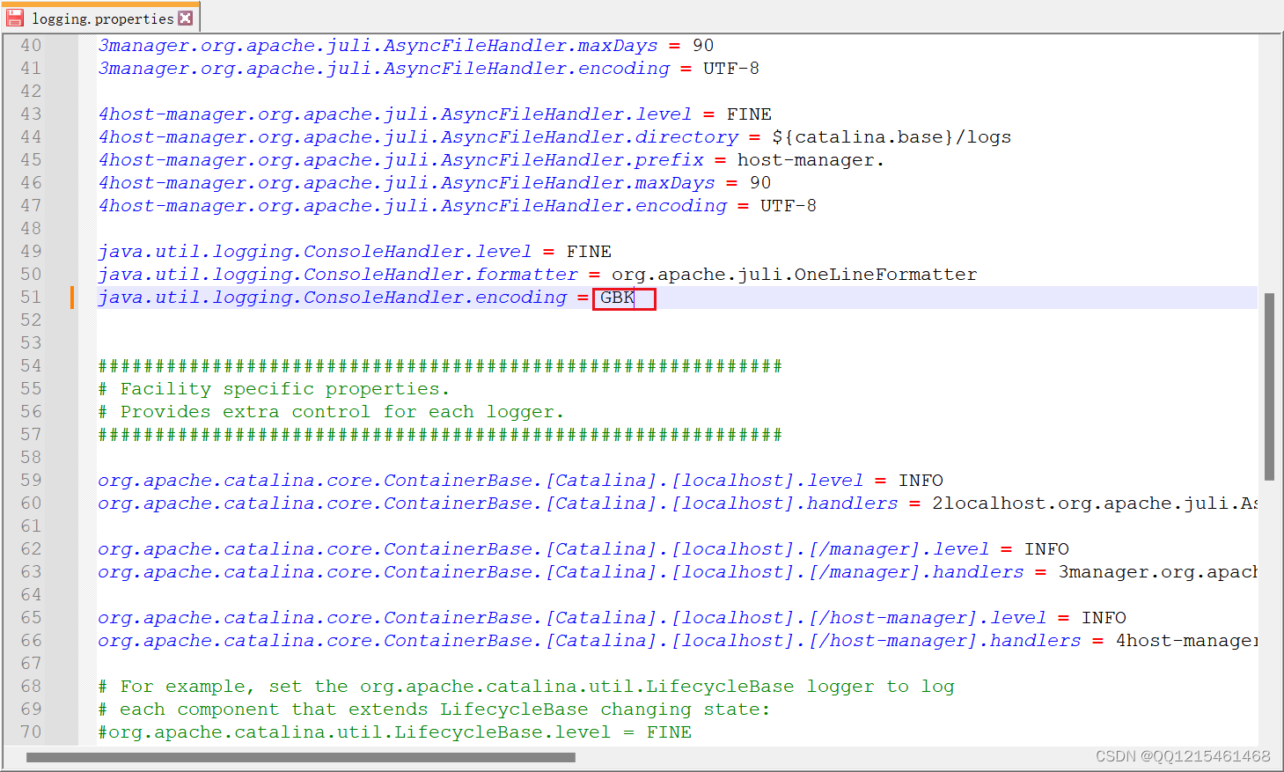Viewport: 1284px width, 772px height.
Task: Click '90' value on line 46
Action: (x=760, y=183)
